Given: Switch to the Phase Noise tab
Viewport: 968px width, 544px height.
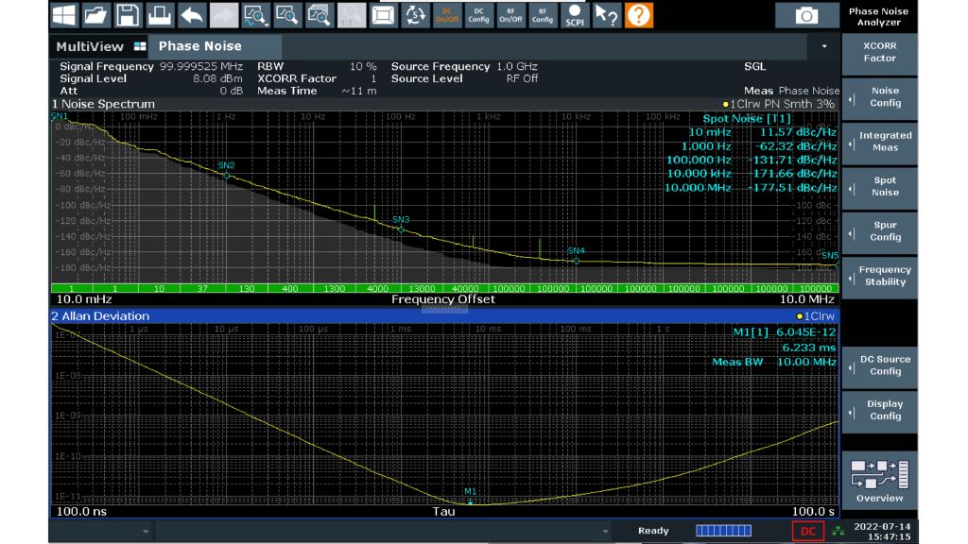Looking at the screenshot, I should [199, 46].
